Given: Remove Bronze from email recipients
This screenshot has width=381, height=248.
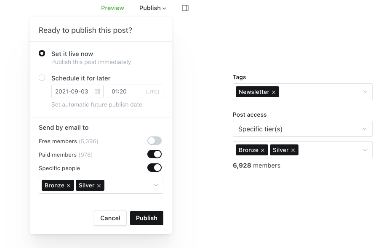Looking at the screenshot, I should (x=69, y=186).
